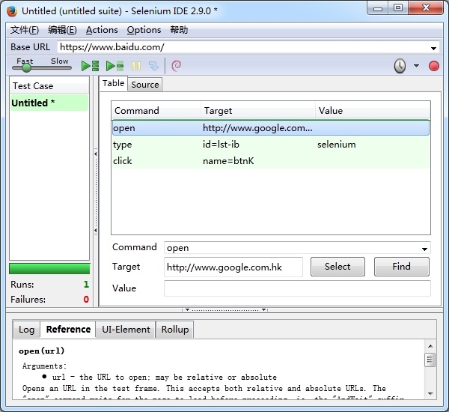Open the 编辑(E) menu
Screen dimensions: 449x412
pos(62,30)
